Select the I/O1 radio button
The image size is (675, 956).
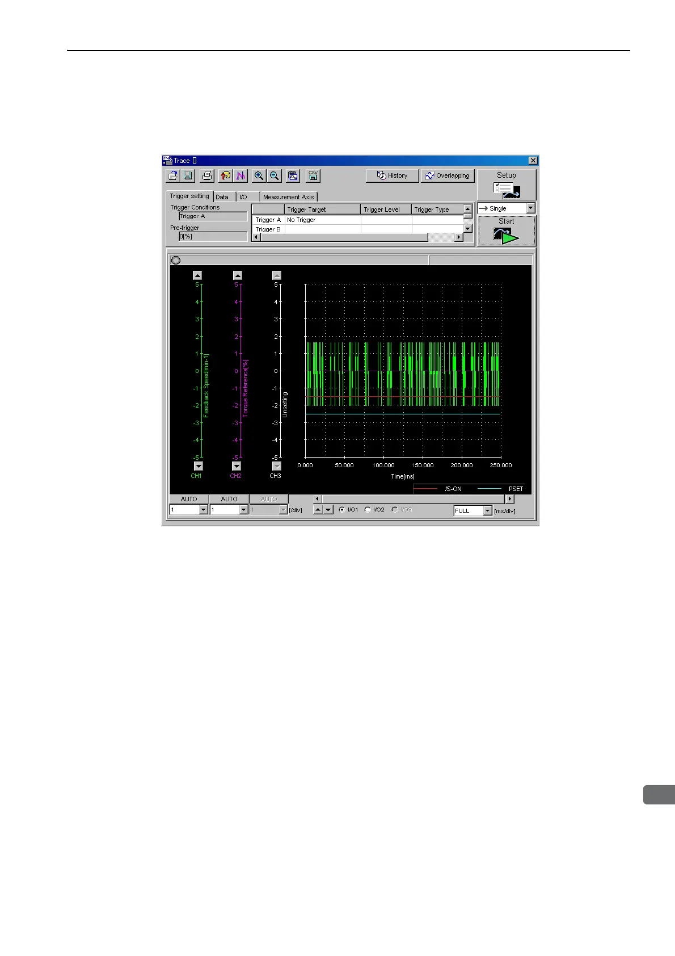point(342,510)
